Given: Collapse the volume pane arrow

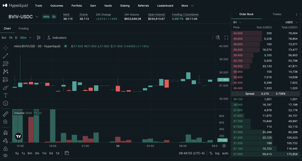Looking at the screenshot, I should (x=11, y=143).
